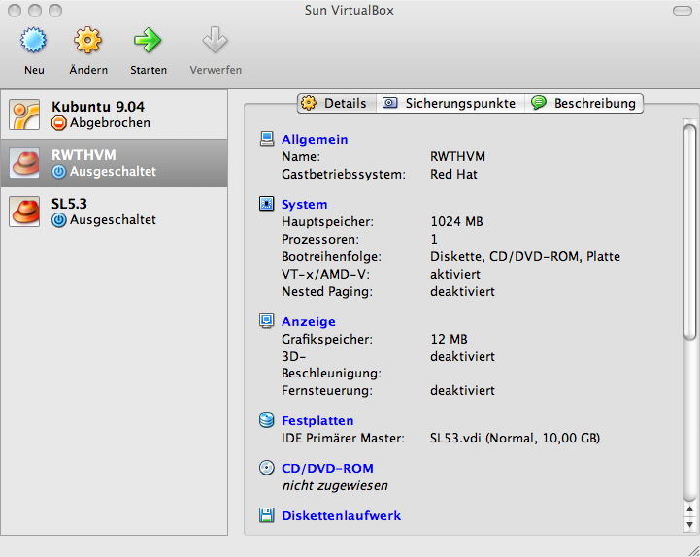The image size is (700, 557).
Task: Click the 3D-Beschleunigung value deaktiviert
Action: pyautogui.click(x=462, y=356)
